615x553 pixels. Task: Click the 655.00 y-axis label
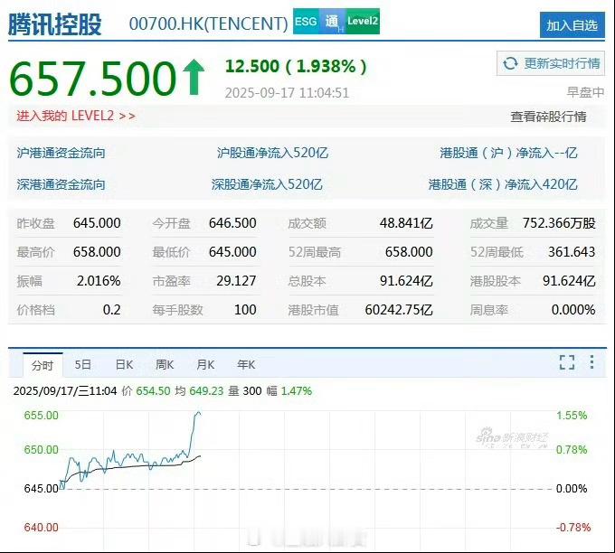click(x=42, y=415)
